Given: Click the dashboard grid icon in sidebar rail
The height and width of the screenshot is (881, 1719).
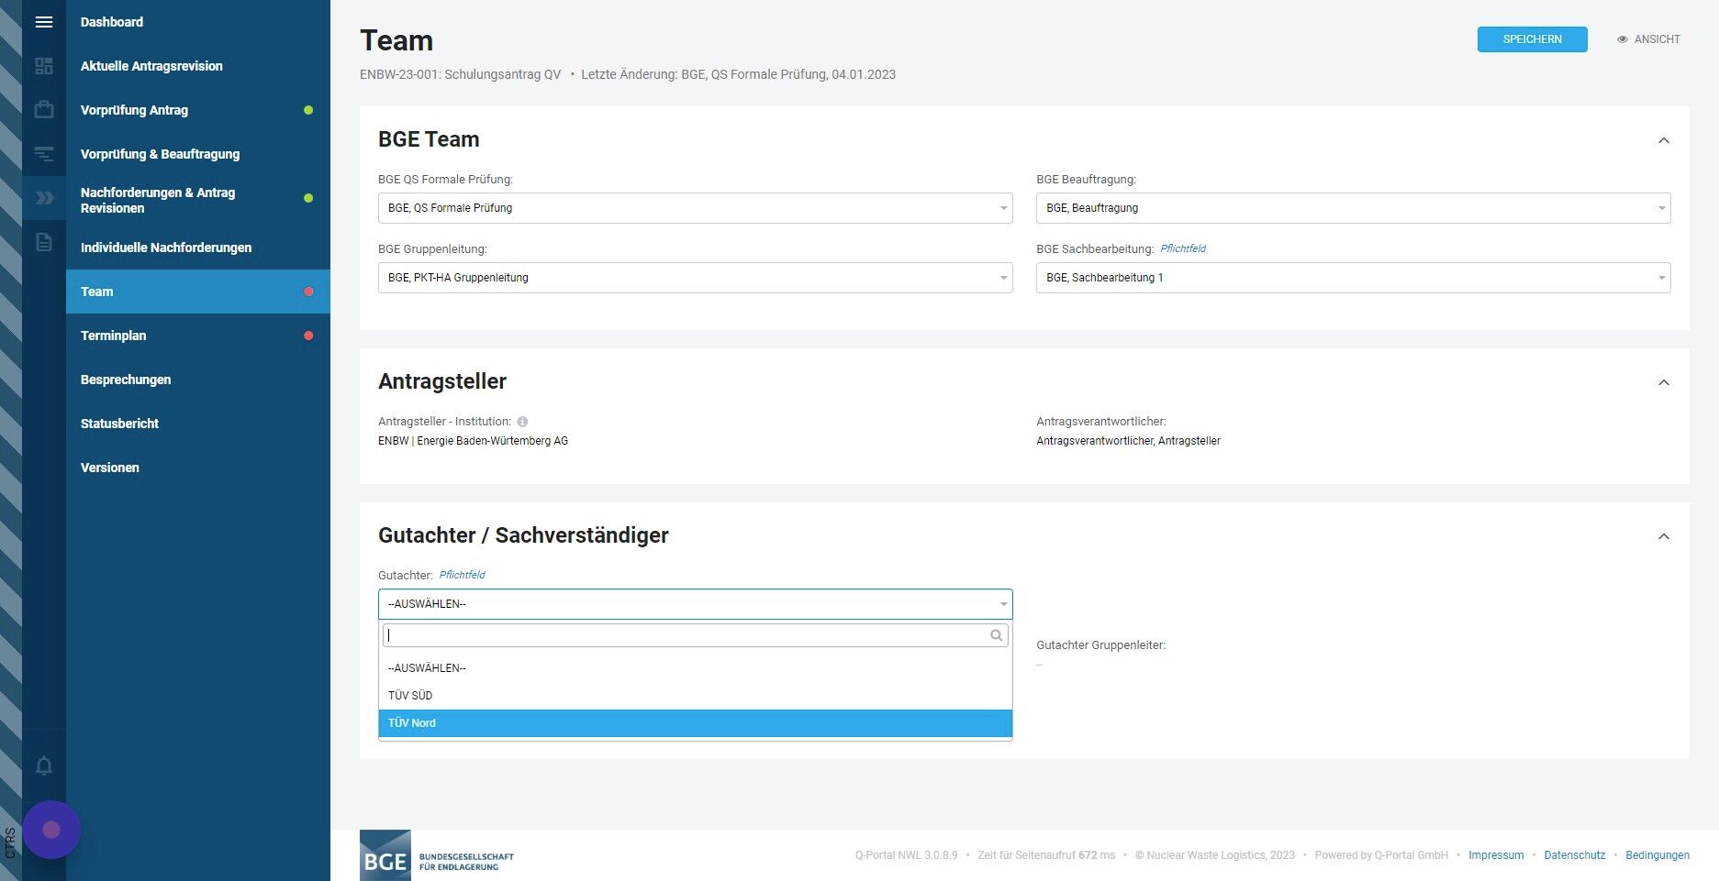Looking at the screenshot, I should point(43,66).
